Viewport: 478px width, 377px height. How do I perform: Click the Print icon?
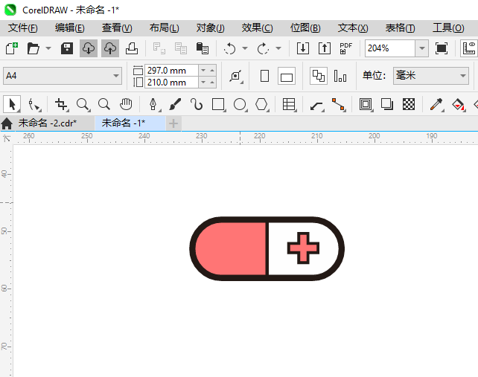click(132, 48)
